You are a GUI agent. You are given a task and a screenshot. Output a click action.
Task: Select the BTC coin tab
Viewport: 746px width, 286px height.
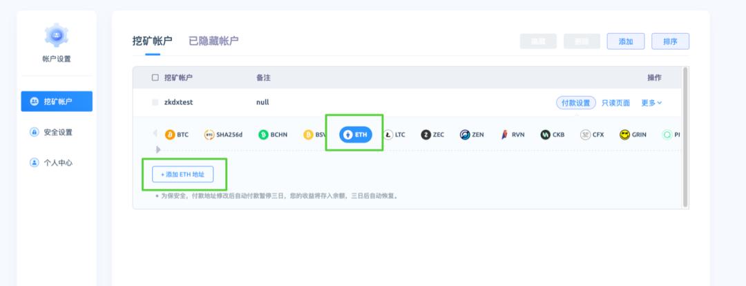tap(177, 135)
